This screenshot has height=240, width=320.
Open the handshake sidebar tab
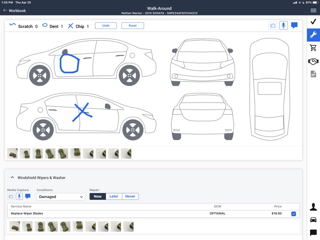click(x=313, y=61)
